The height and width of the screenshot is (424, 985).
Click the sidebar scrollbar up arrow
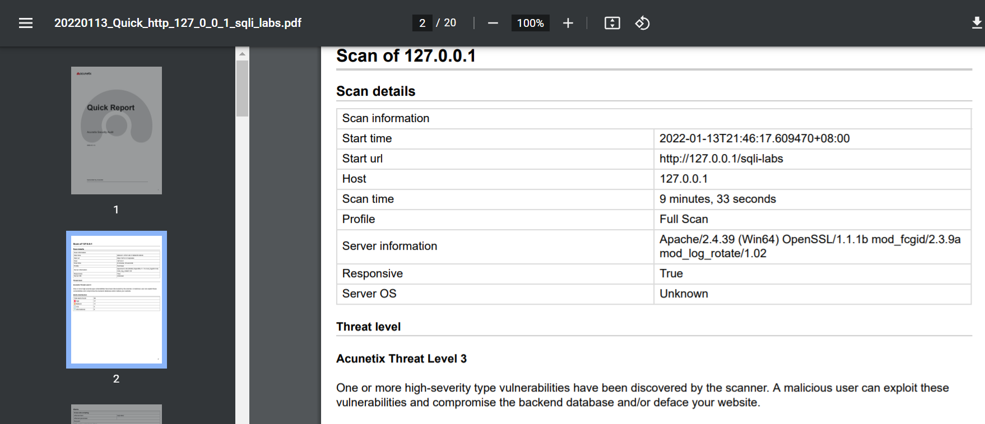(242, 54)
